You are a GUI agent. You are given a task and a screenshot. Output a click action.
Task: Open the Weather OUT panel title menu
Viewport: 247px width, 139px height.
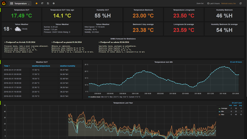tap(42, 62)
